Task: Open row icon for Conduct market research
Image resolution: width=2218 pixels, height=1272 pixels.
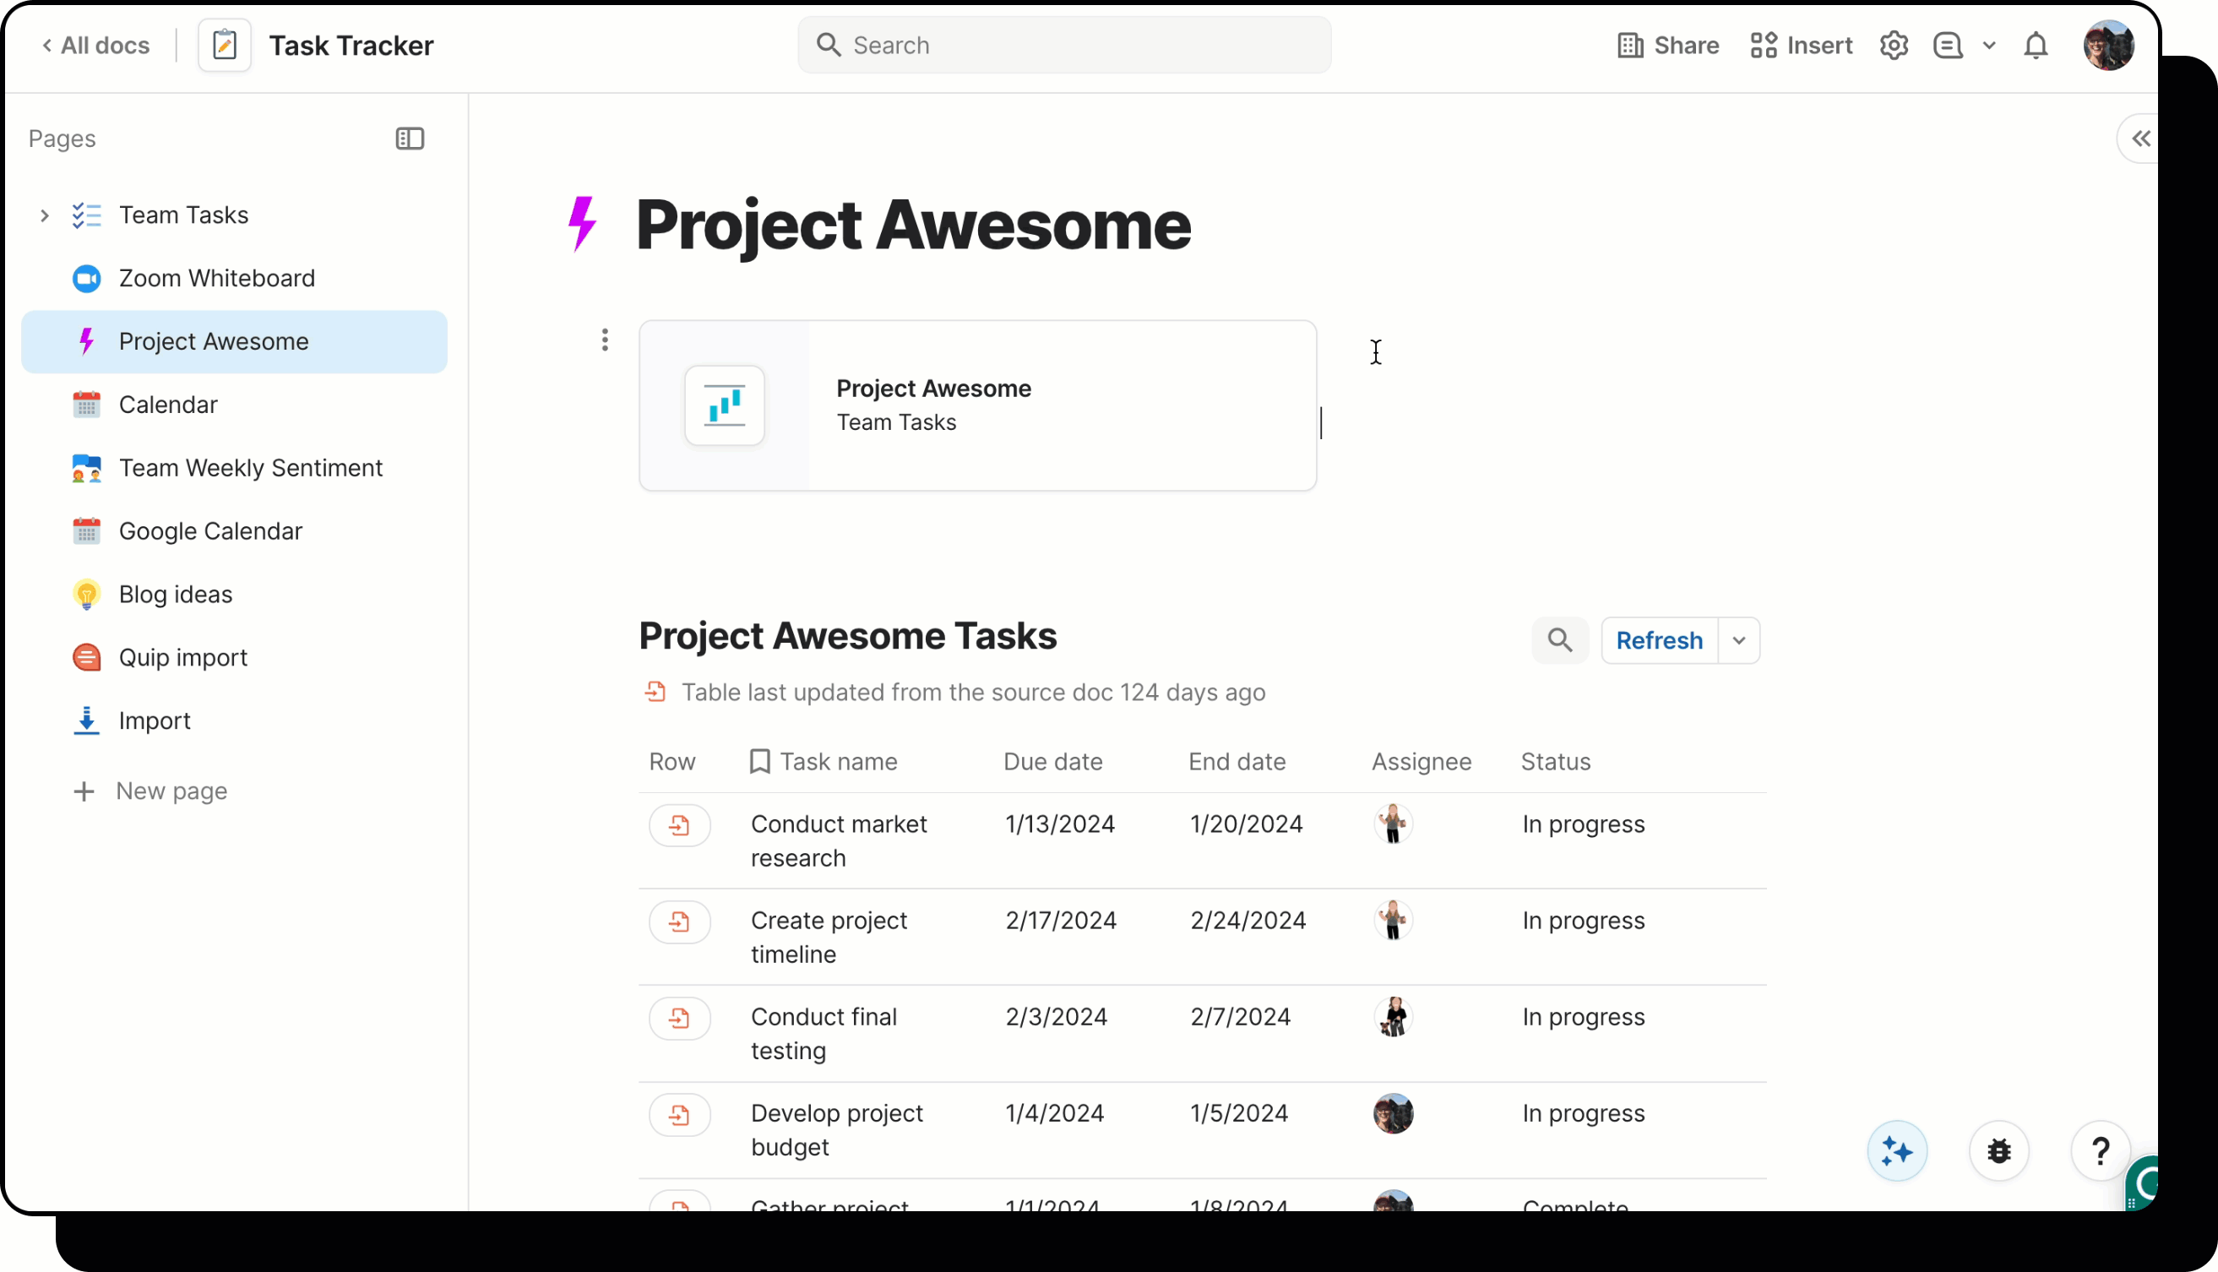Action: click(679, 824)
